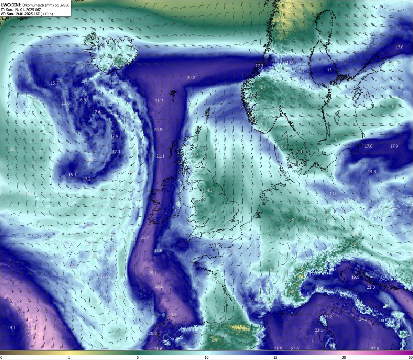Image resolution: width=413 pixels, height=360 pixels.
Task: Click the 22.1 value near Sardinia
Action: [319, 330]
